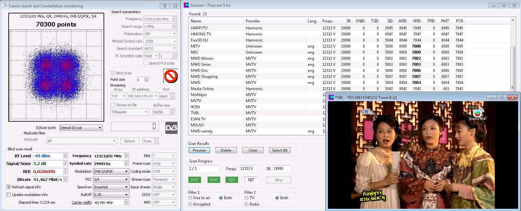This screenshot has width=521, height=211.
Task: Click the red prohibition stop icon
Action: point(171,76)
